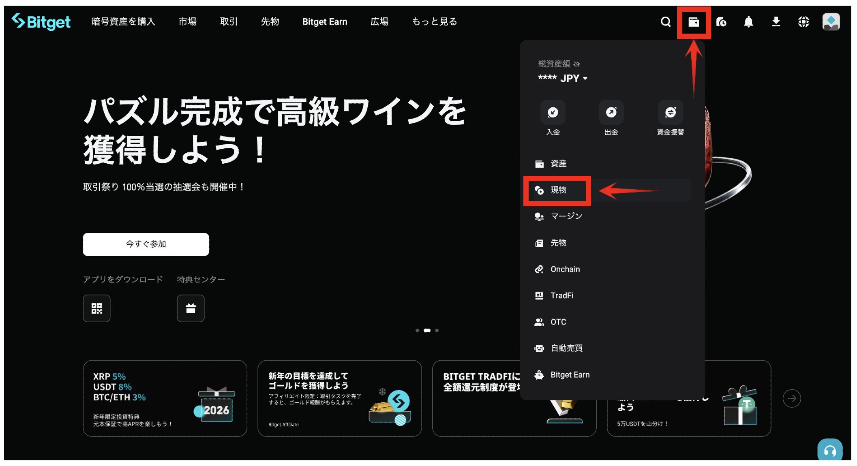857x466 pixels.
Task: Open the wallet assets icon
Action: coord(694,22)
